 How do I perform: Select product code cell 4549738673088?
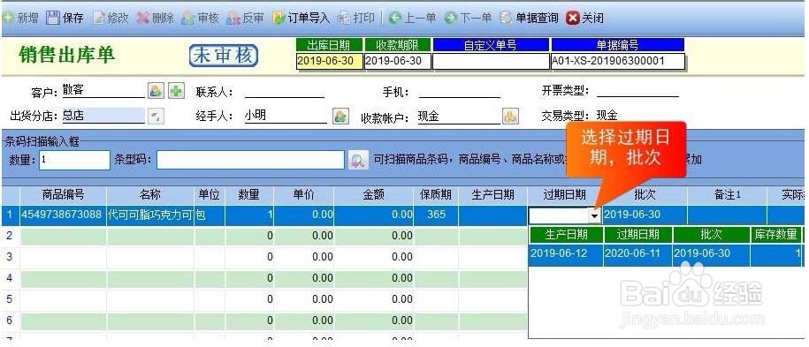coord(63,215)
